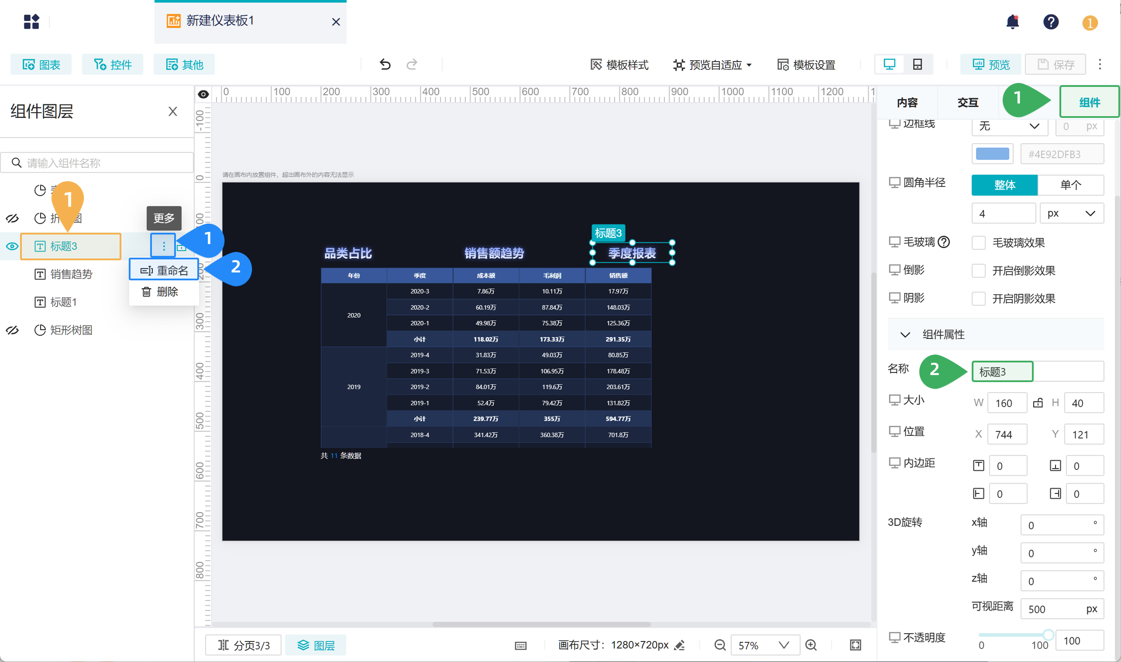This screenshot has width=1121, height=662.
Task: Click the 预览 button
Action: [990, 65]
